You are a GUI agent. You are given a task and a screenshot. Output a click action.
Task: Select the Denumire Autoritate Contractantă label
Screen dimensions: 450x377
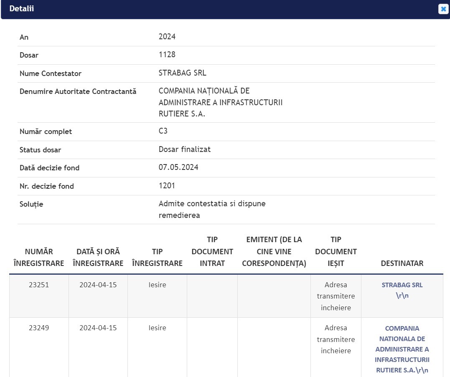coord(78,92)
